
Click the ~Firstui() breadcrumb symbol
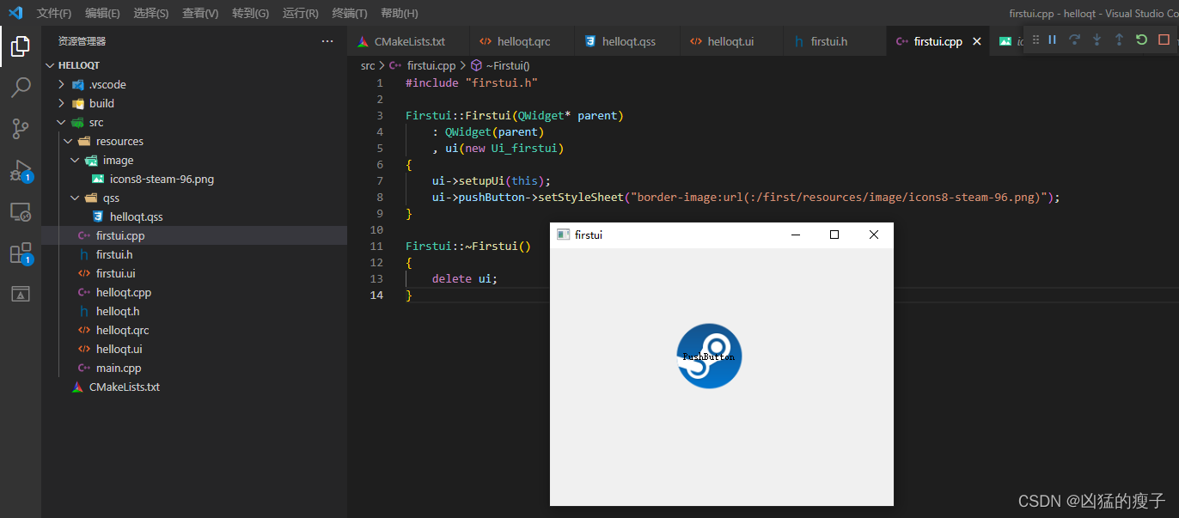click(x=508, y=65)
